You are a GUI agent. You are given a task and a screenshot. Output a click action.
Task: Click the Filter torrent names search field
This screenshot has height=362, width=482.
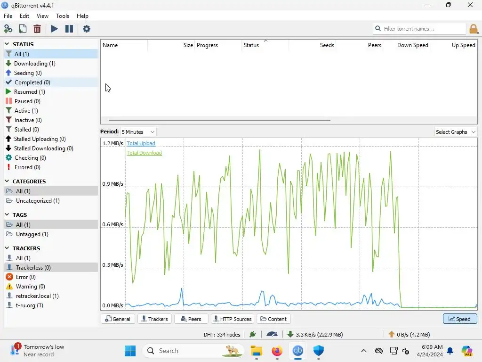point(419,29)
